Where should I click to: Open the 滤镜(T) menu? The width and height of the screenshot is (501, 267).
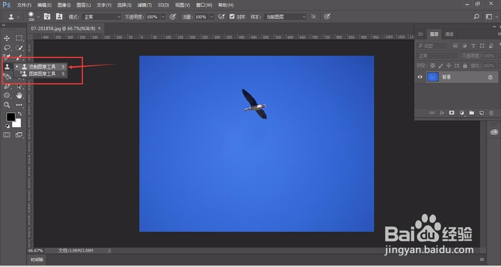(144, 5)
